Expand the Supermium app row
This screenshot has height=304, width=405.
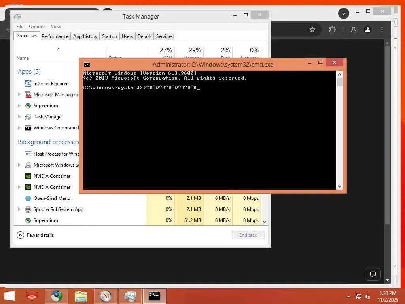click(19, 105)
